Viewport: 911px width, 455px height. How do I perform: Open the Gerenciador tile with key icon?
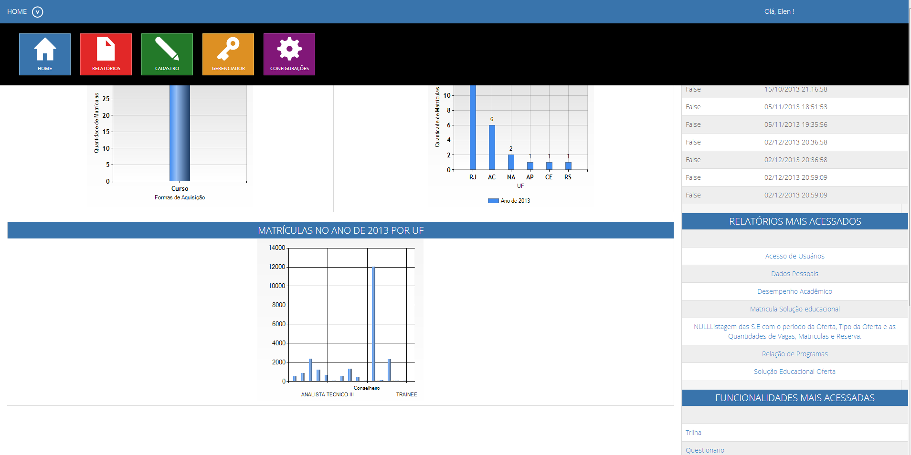click(228, 54)
